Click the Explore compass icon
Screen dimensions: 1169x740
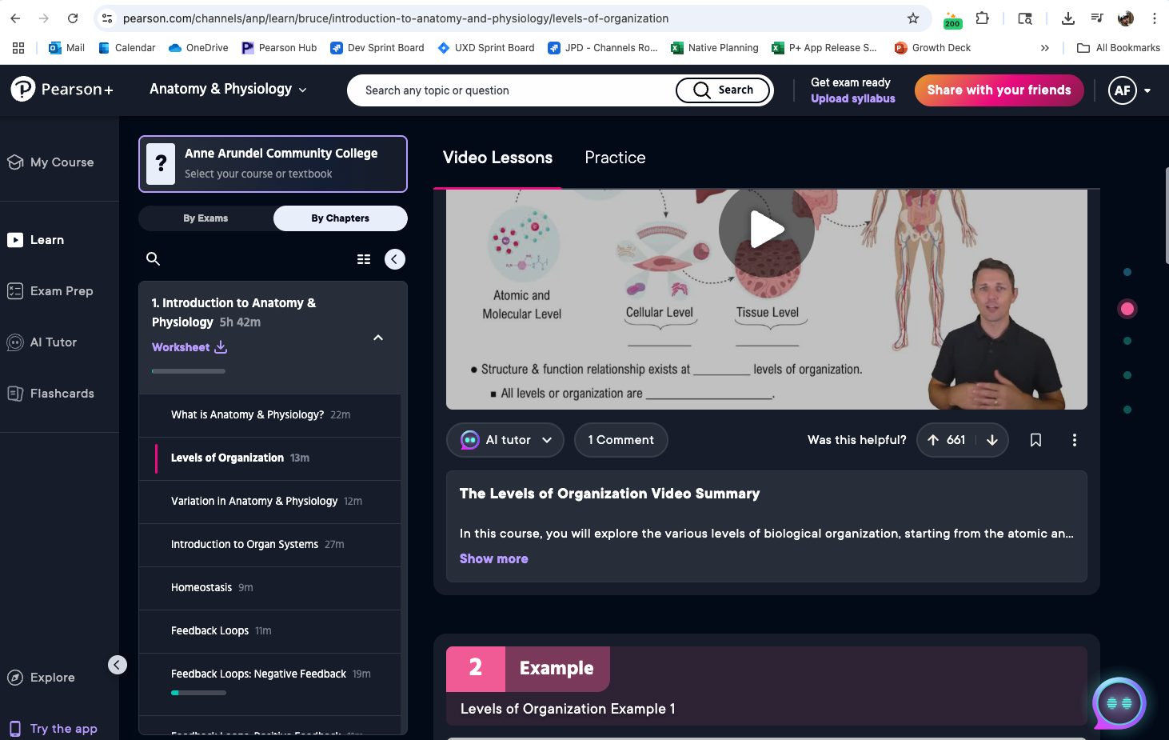click(x=17, y=677)
